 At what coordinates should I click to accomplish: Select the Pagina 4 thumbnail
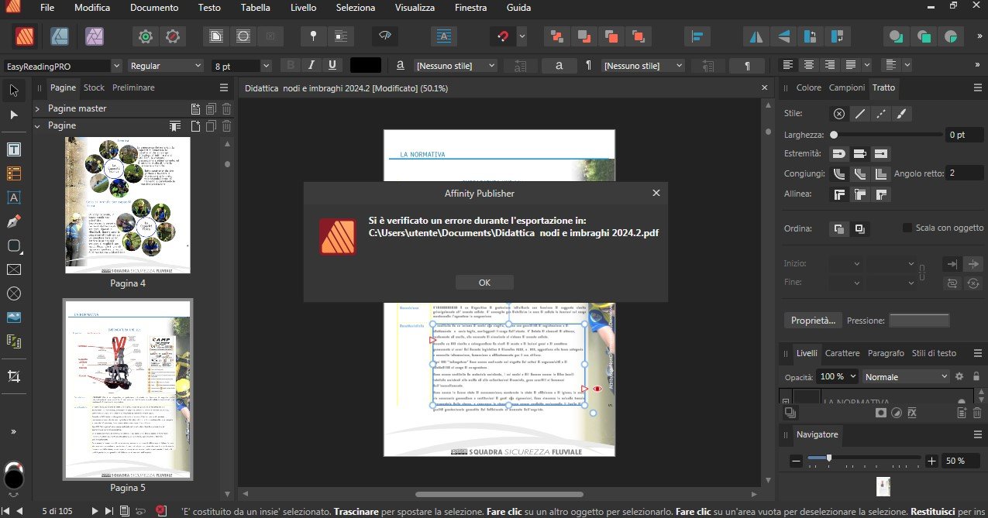128,205
